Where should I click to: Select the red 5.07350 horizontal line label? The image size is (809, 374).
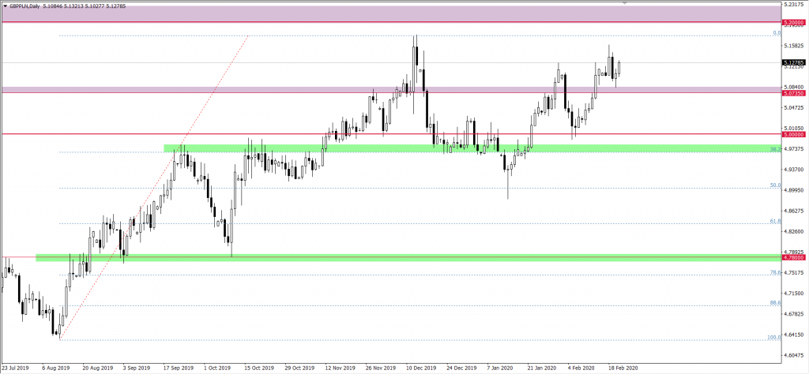pos(793,93)
